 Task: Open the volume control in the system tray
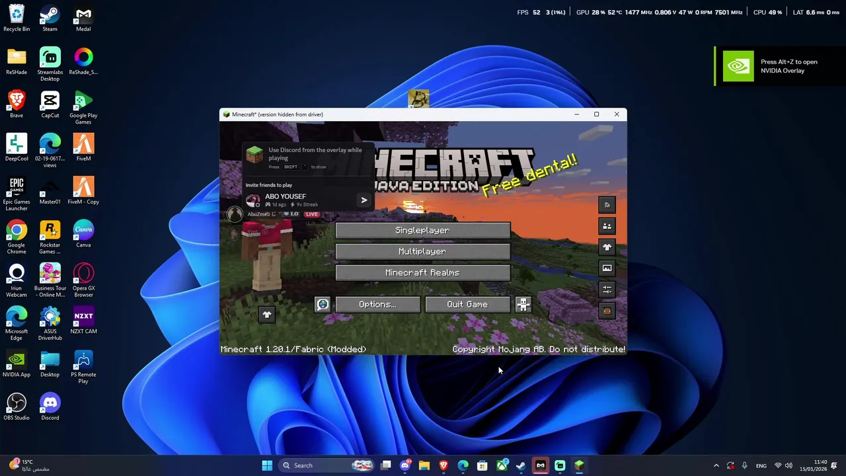click(x=788, y=465)
